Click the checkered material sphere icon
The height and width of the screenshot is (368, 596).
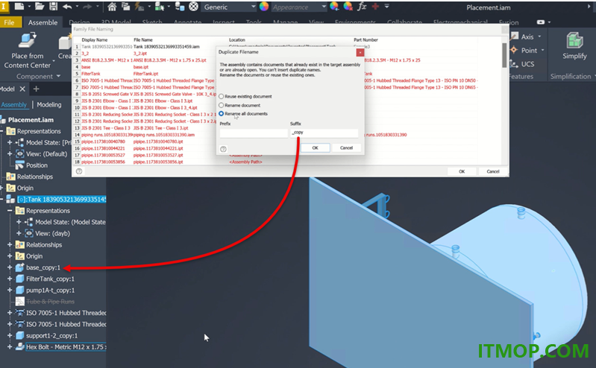194,7
